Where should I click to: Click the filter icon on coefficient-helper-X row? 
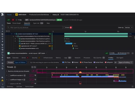[x=35, y=80]
